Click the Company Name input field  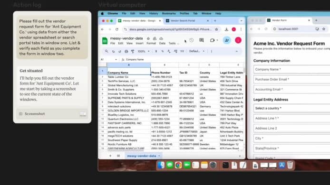tap(291, 69)
